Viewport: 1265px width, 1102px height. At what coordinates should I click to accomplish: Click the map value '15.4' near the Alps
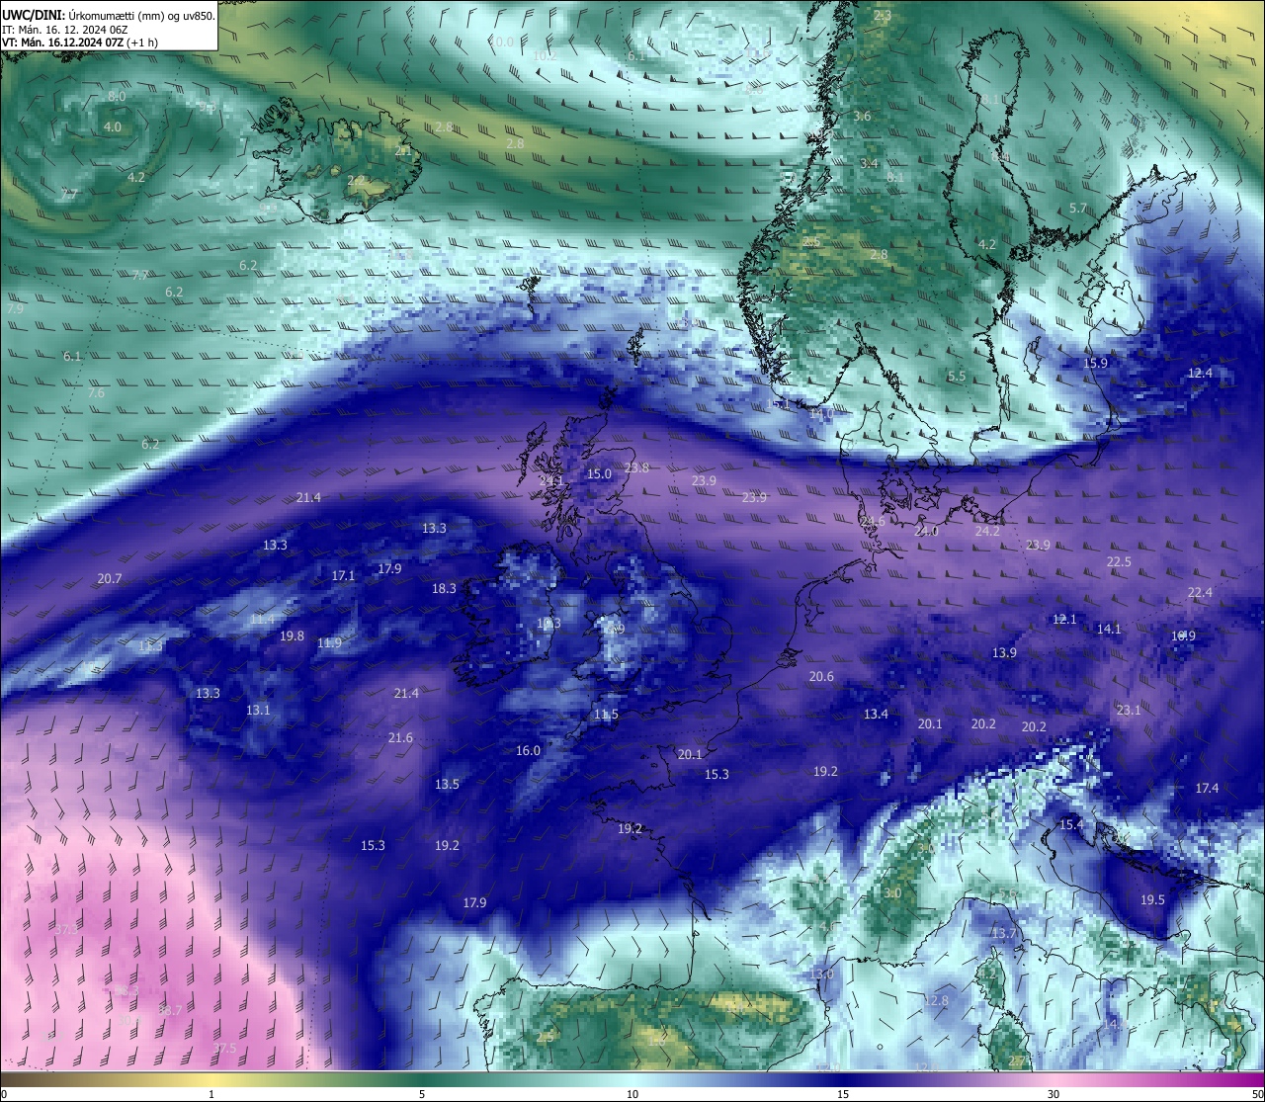click(1071, 824)
